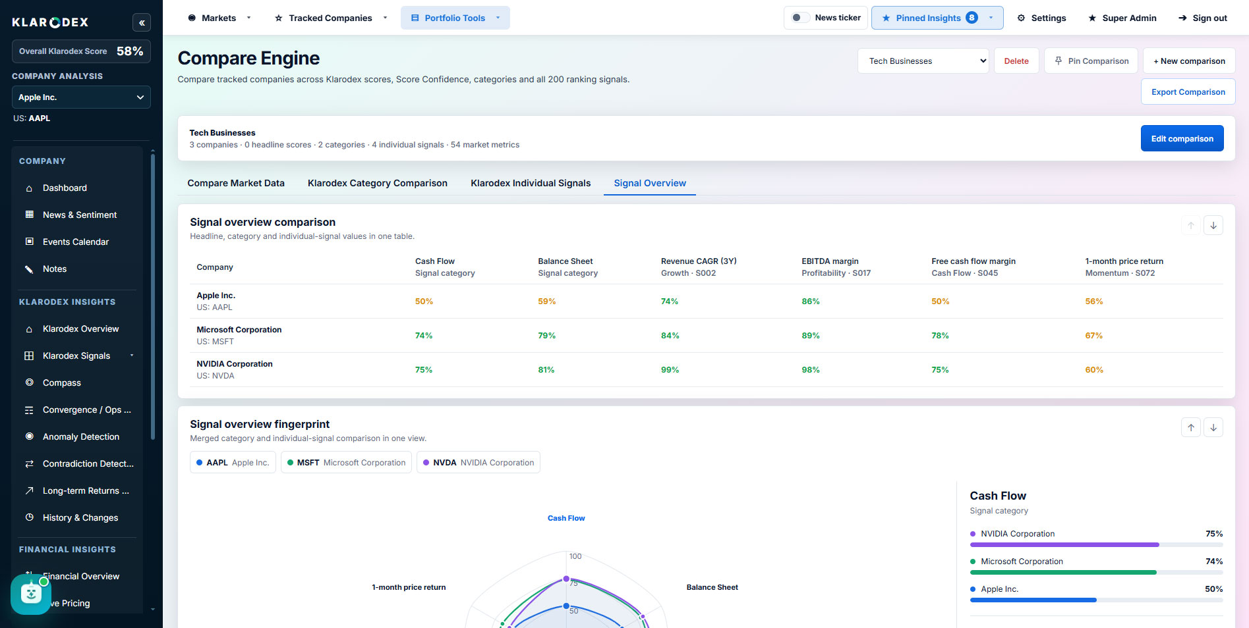
Task: Expand the Portfolio Tools menu
Action: point(498,18)
